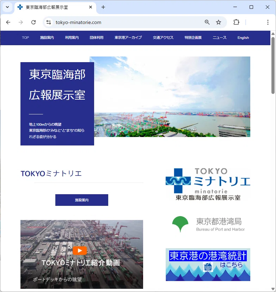Screen dimensions: 276x292
Task: Open the Chrome three-dot menu
Action: point(268,22)
